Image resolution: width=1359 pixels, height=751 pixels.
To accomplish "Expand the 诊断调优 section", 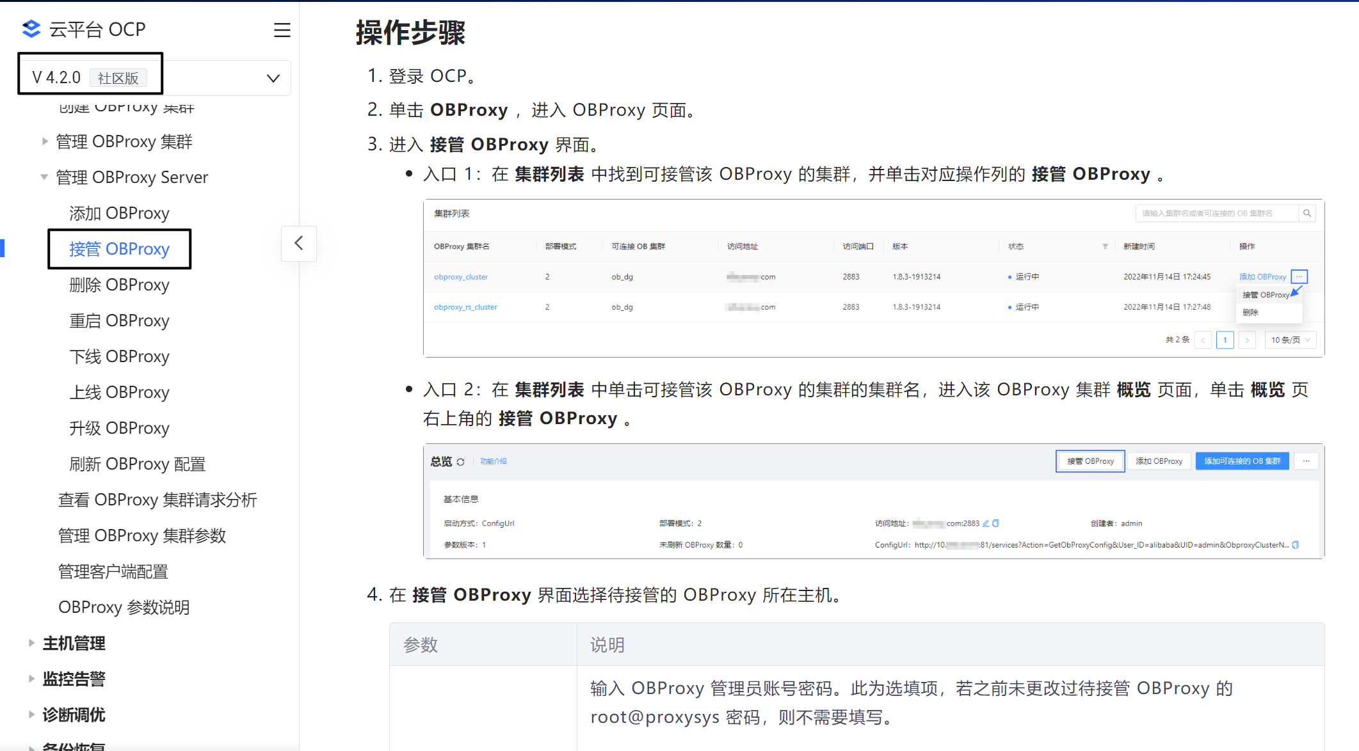I will (31, 715).
